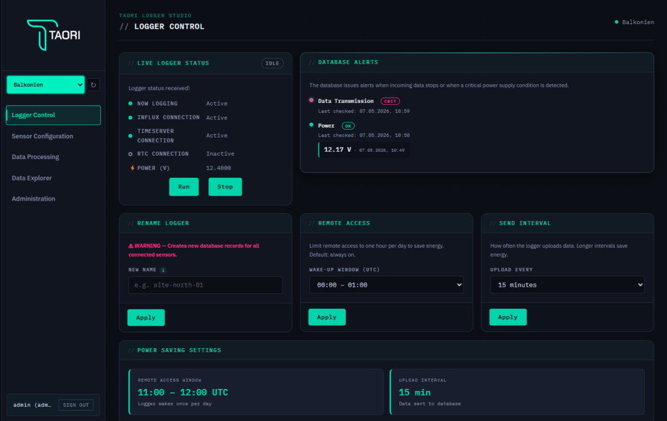Click the Remote Access Window 11:00 – 12:00 UTC card
The width and height of the screenshot is (667, 421).
(x=256, y=392)
